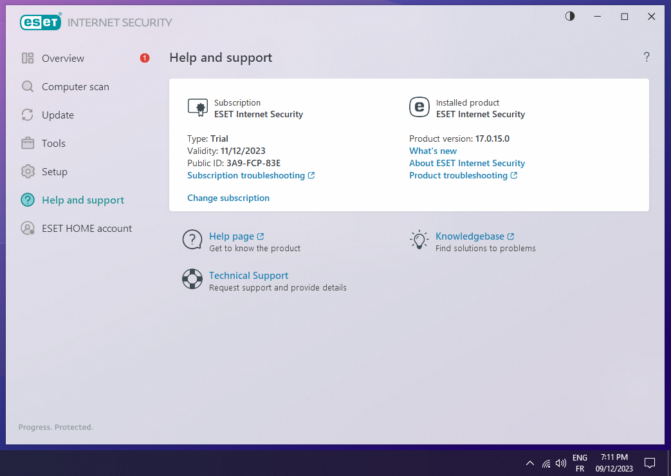Select ESET HOME account in sidebar

pos(87,229)
